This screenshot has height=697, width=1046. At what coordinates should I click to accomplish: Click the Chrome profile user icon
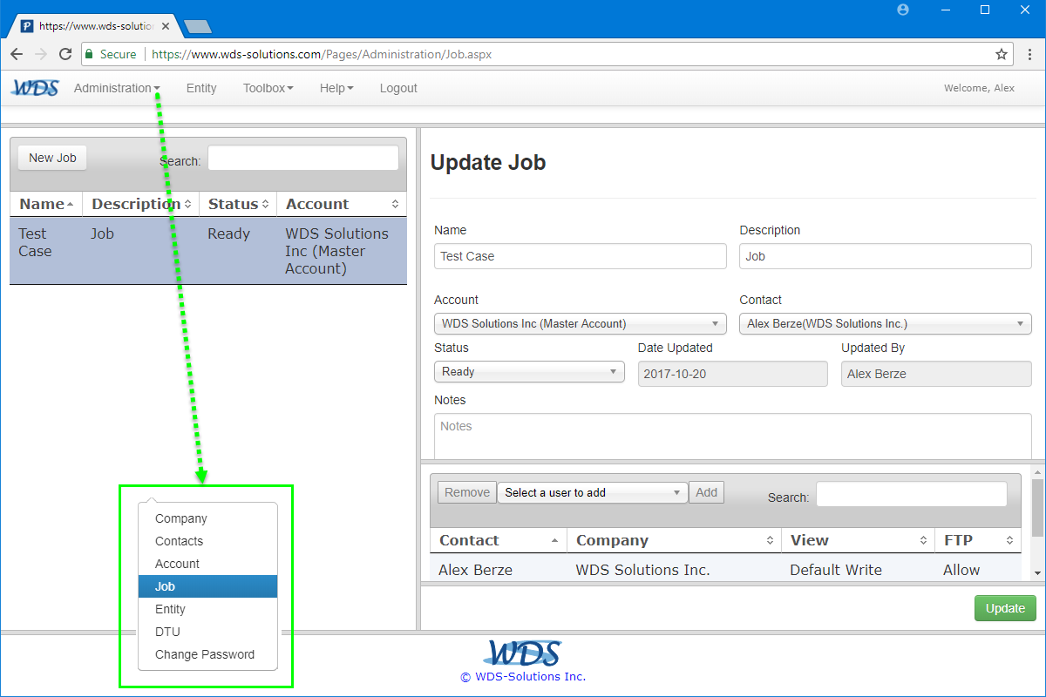(x=903, y=10)
